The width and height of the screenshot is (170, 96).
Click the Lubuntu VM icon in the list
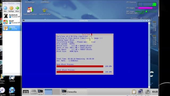pyautogui.click(x=6, y=28)
